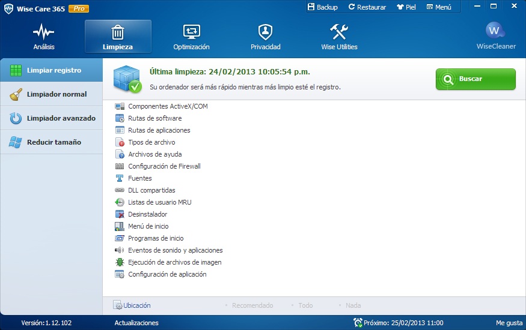The image size is (526, 330).
Task: Click the Configuración de aplicación icon
Action: click(120, 274)
